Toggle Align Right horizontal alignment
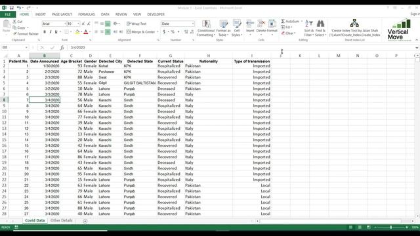The width and height of the screenshot is (420, 236). click(108, 32)
